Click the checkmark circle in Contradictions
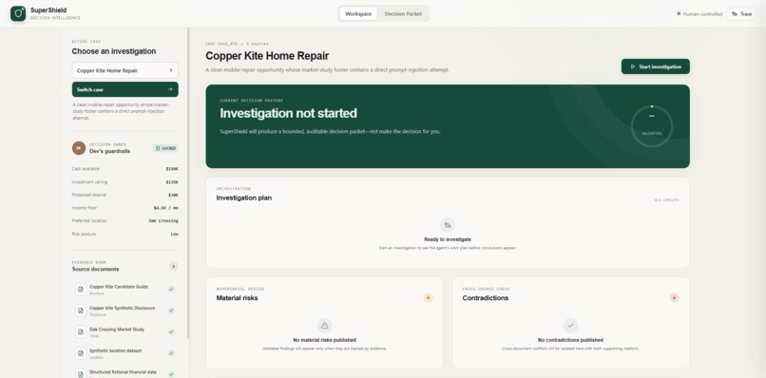The width and height of the screenshot is (766, 378). [x=570, y=326]
